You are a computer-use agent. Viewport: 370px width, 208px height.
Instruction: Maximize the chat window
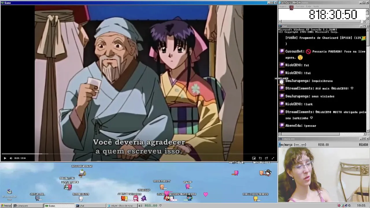(x=364, y=26)
